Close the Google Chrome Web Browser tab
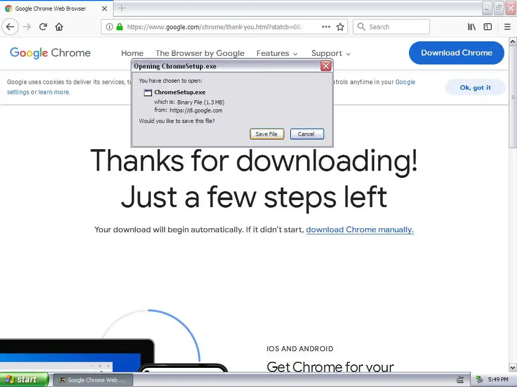 point(105,9)
